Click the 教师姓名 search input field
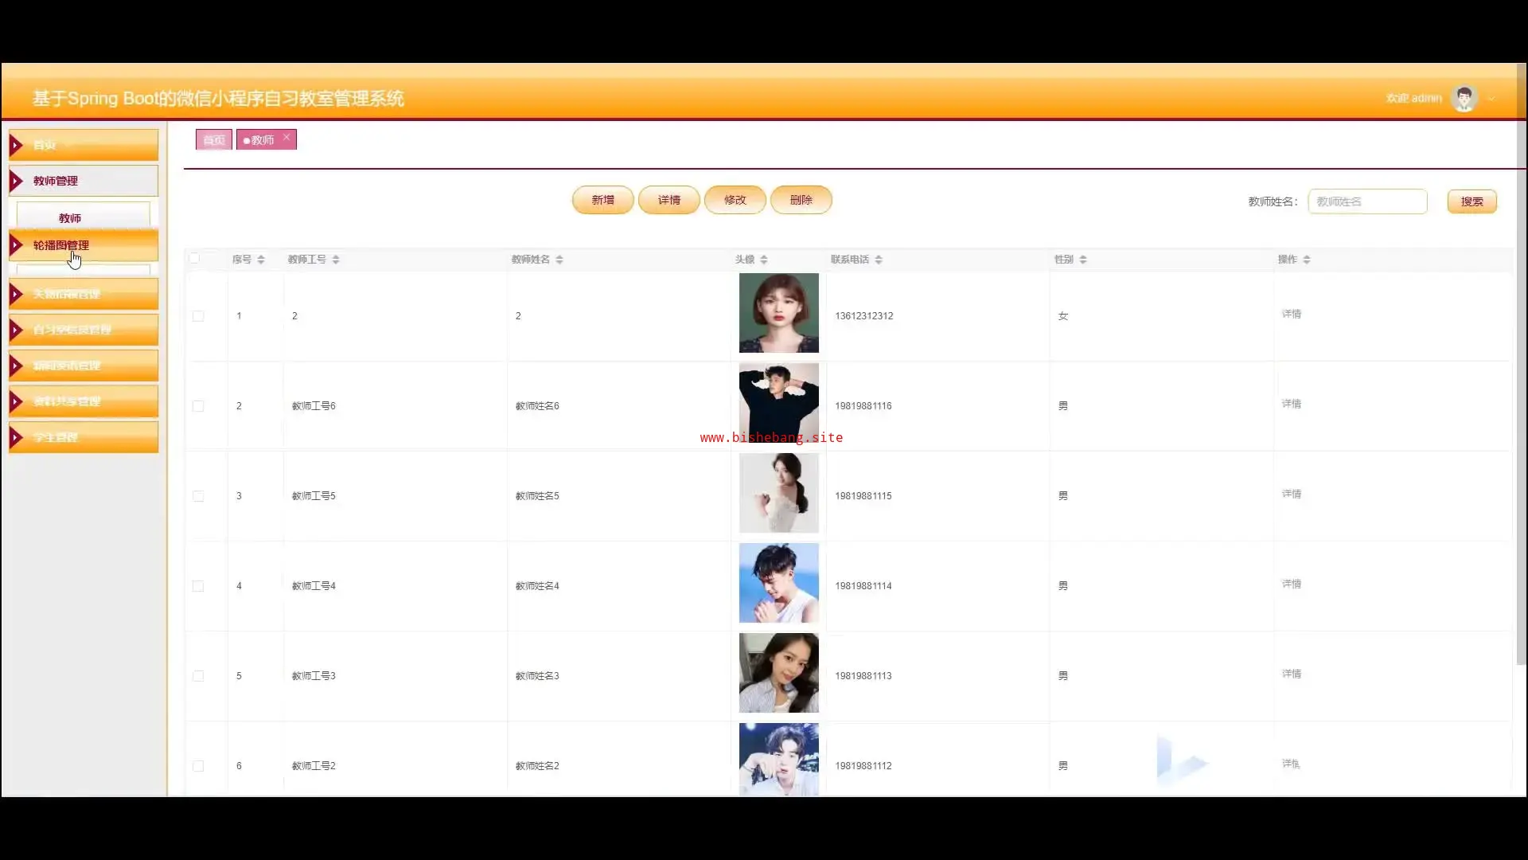This screenshot has width=1528, height=860. click(1366, 201)
